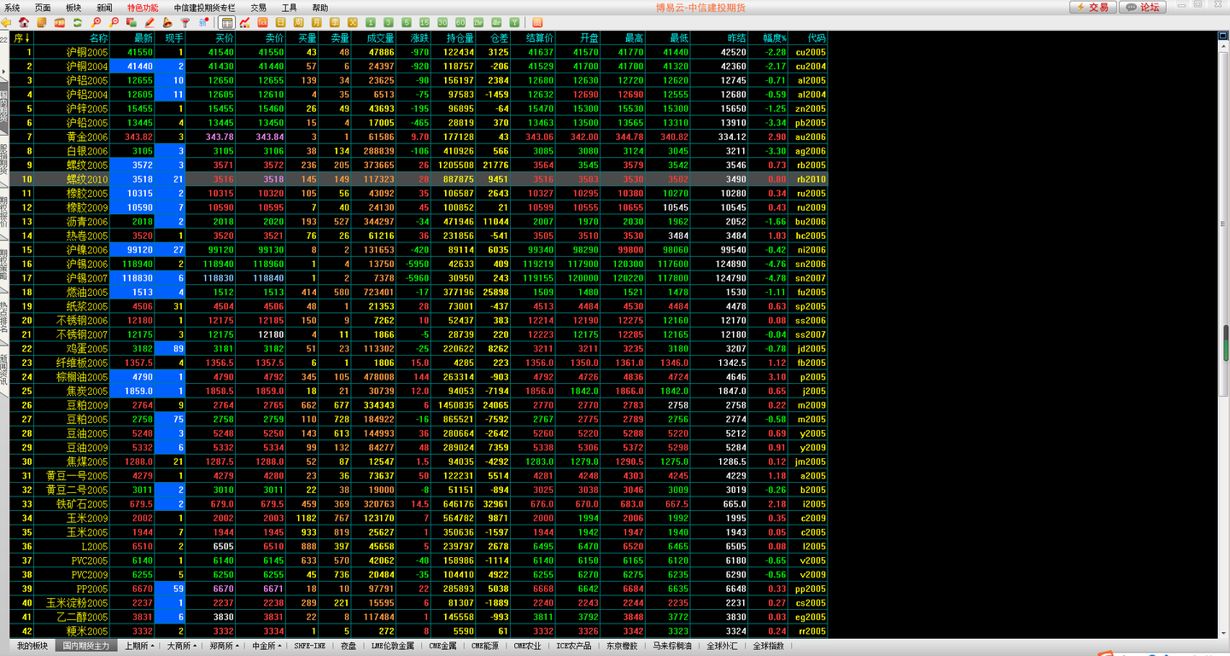Click the 交易 button at top right
1230x656 pixels.
[1092, 7]
